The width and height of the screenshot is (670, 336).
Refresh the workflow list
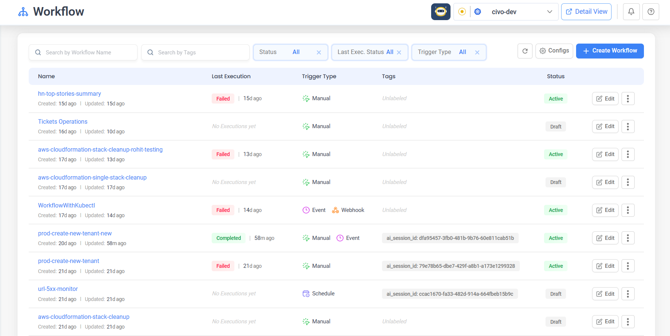(x=525, y=51)
